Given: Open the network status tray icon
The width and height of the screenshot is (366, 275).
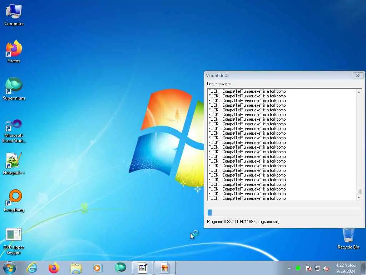Looking at the screenshot, I should click(x=317, y=268).
